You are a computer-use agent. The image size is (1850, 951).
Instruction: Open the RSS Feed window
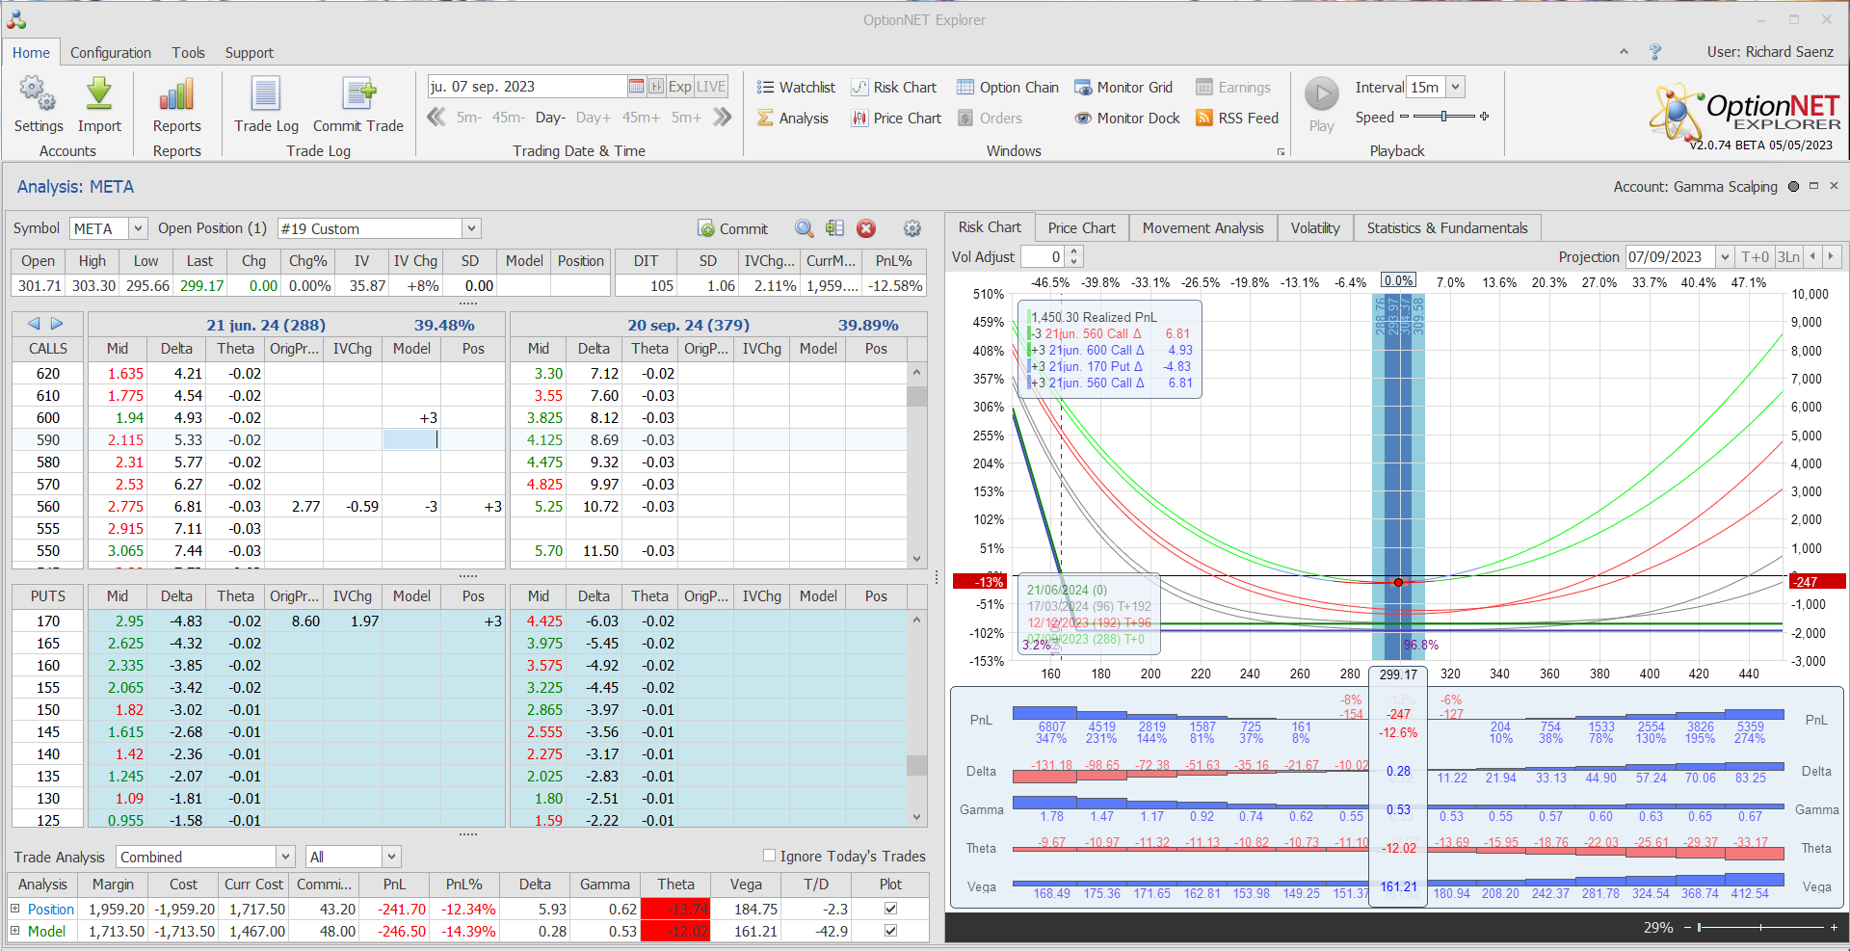[1237, 118]
